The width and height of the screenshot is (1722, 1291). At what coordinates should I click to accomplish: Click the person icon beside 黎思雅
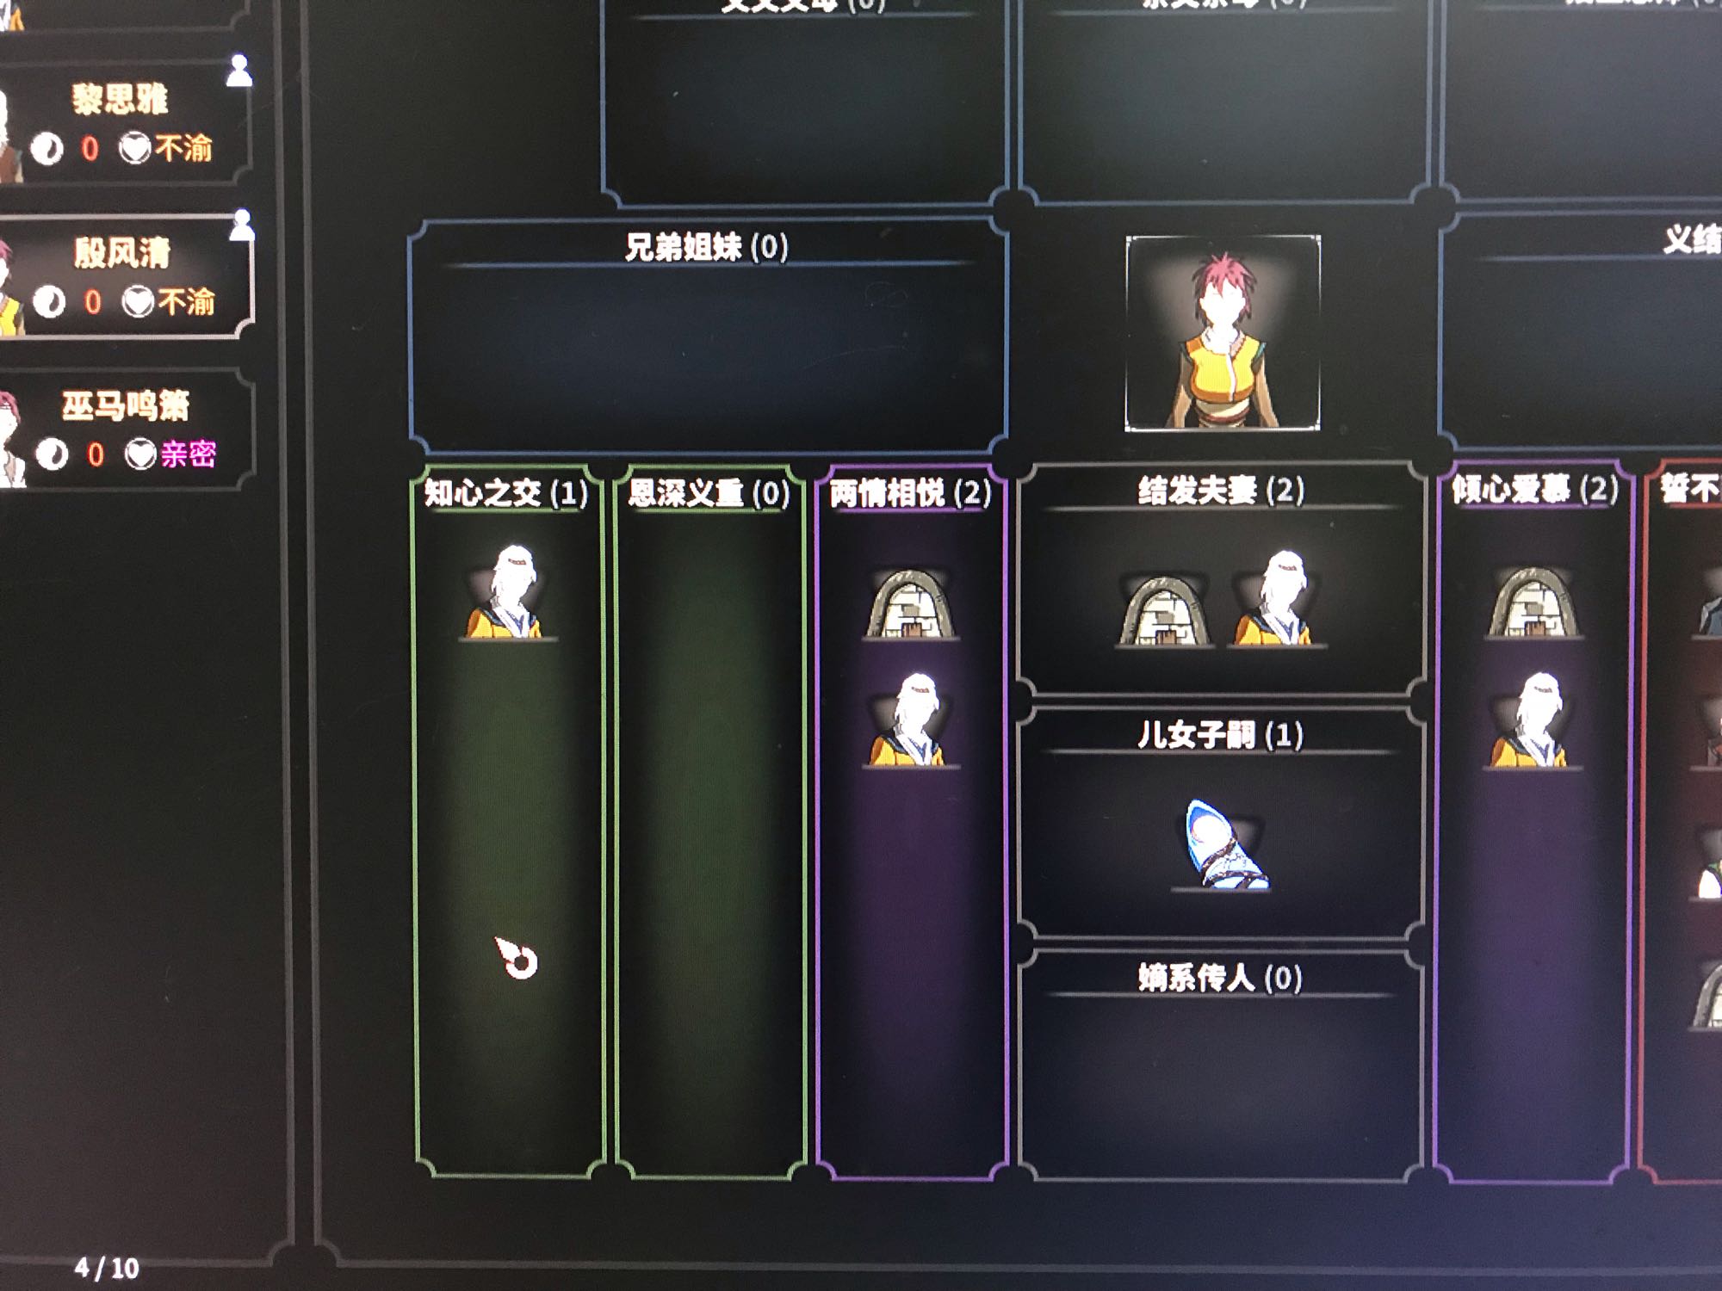pyautogui.click(x=239, y=71)
